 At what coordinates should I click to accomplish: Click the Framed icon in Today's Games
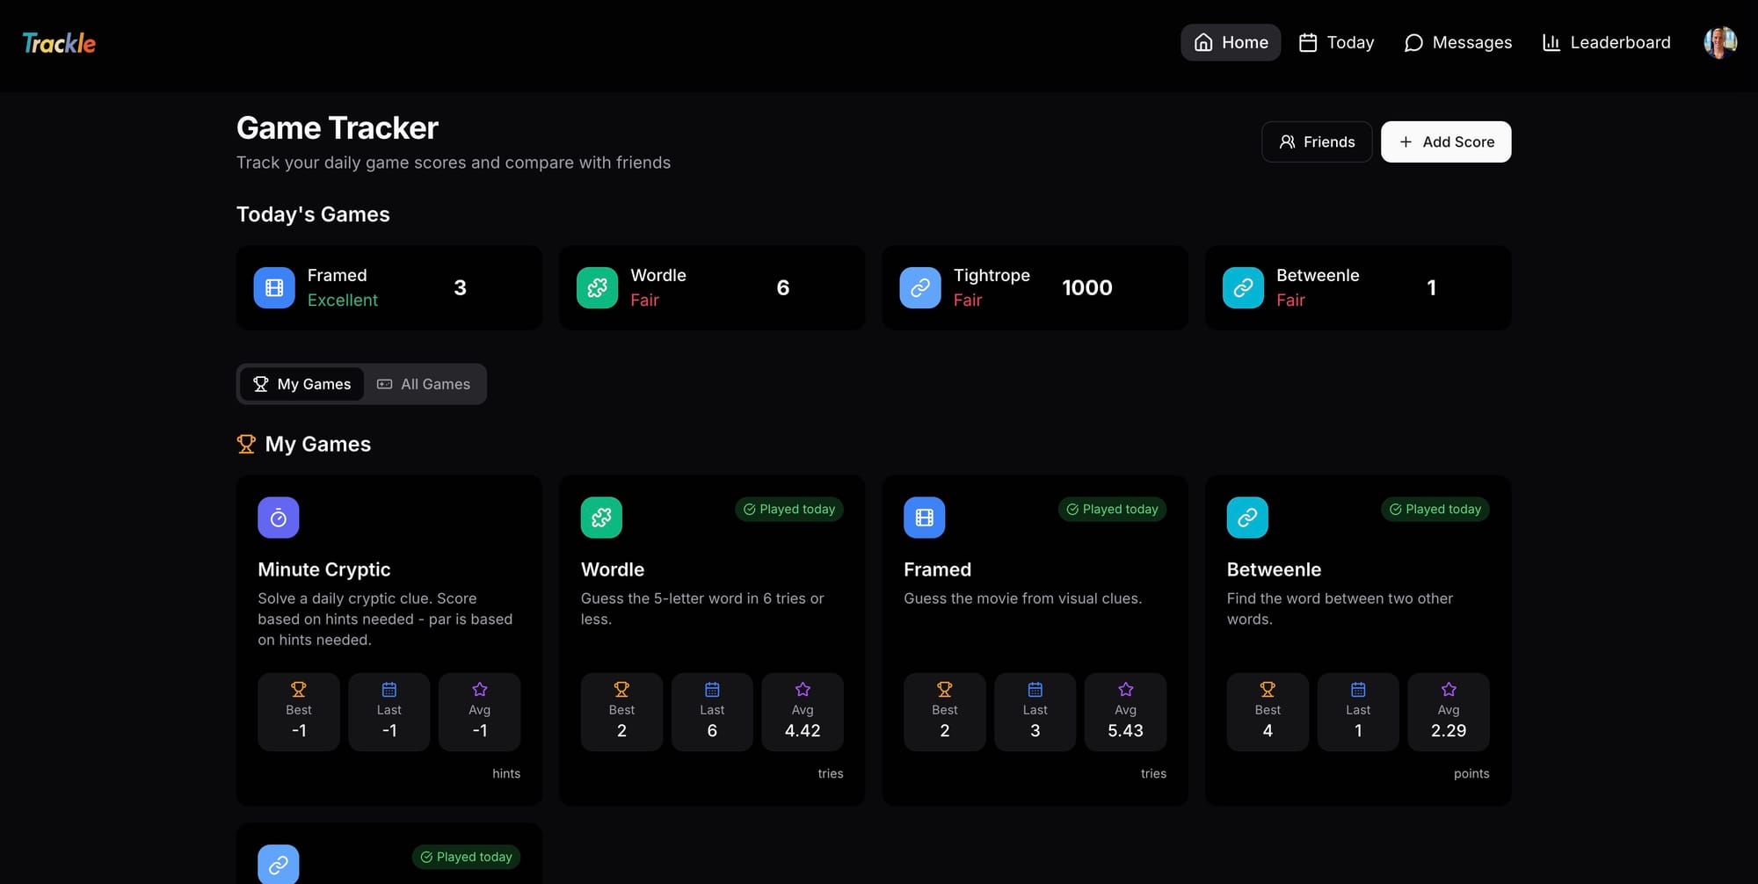[x=274, y=288]
